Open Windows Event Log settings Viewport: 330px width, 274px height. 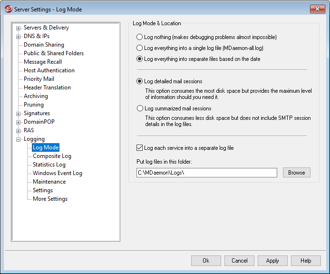(57, 173)
